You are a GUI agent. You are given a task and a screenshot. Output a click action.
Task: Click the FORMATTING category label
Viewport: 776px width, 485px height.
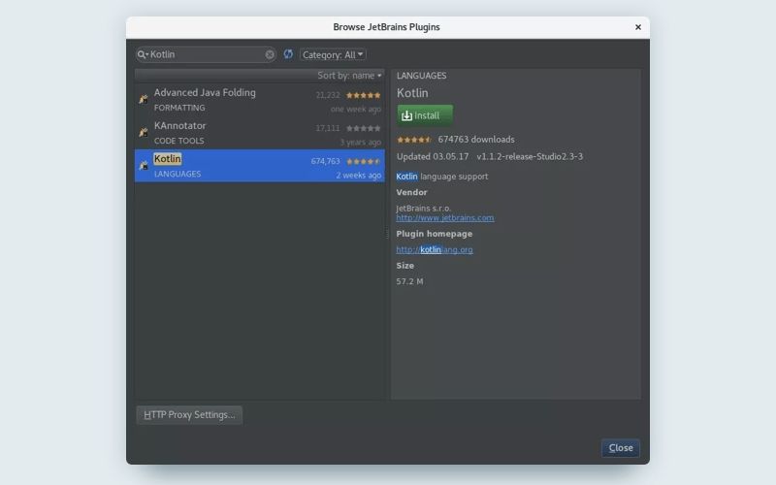[179, 108]
